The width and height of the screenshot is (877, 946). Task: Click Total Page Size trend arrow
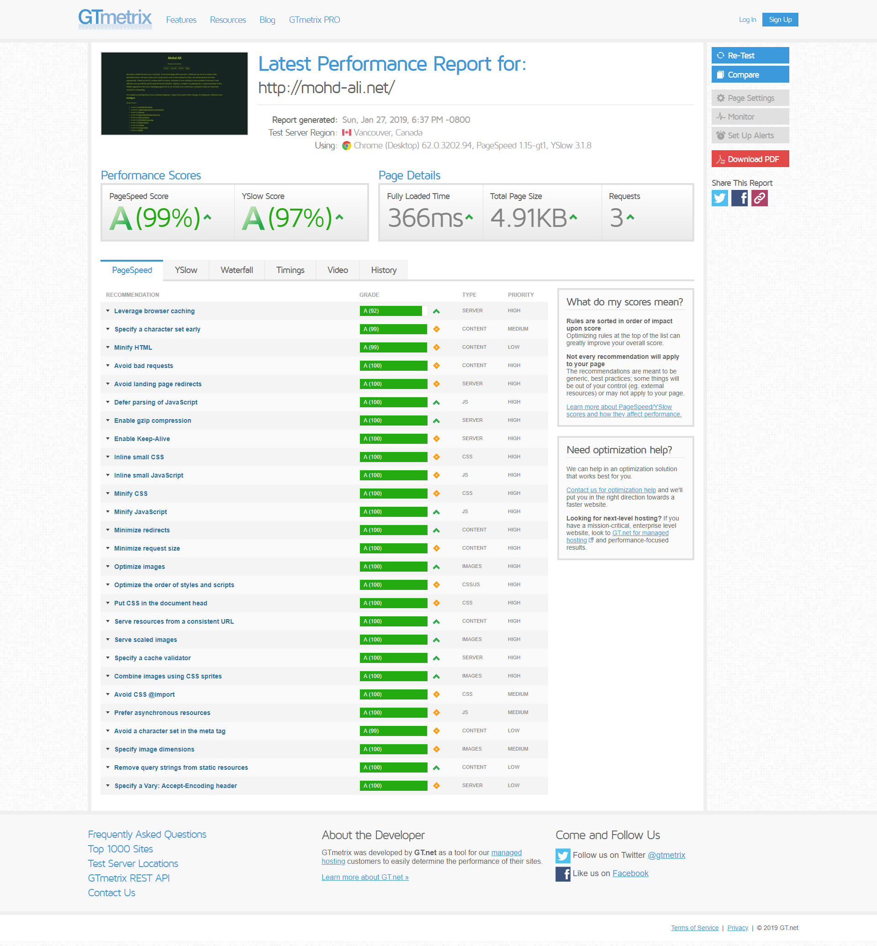(573, 217)
